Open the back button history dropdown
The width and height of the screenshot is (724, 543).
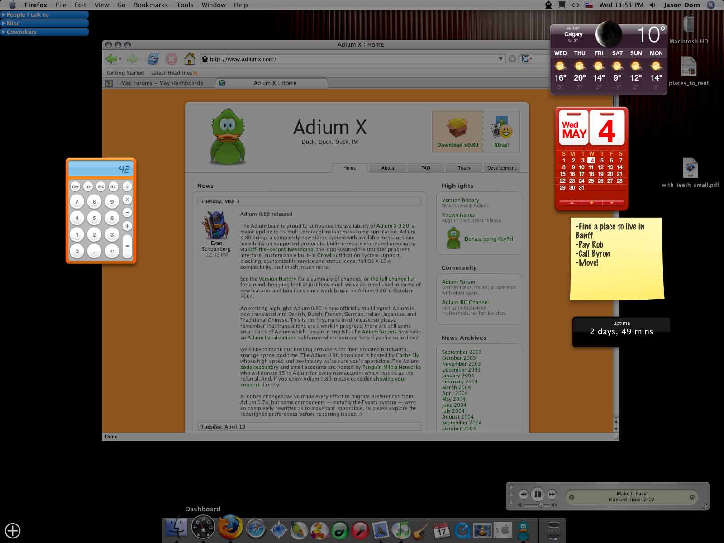point(120,59)
